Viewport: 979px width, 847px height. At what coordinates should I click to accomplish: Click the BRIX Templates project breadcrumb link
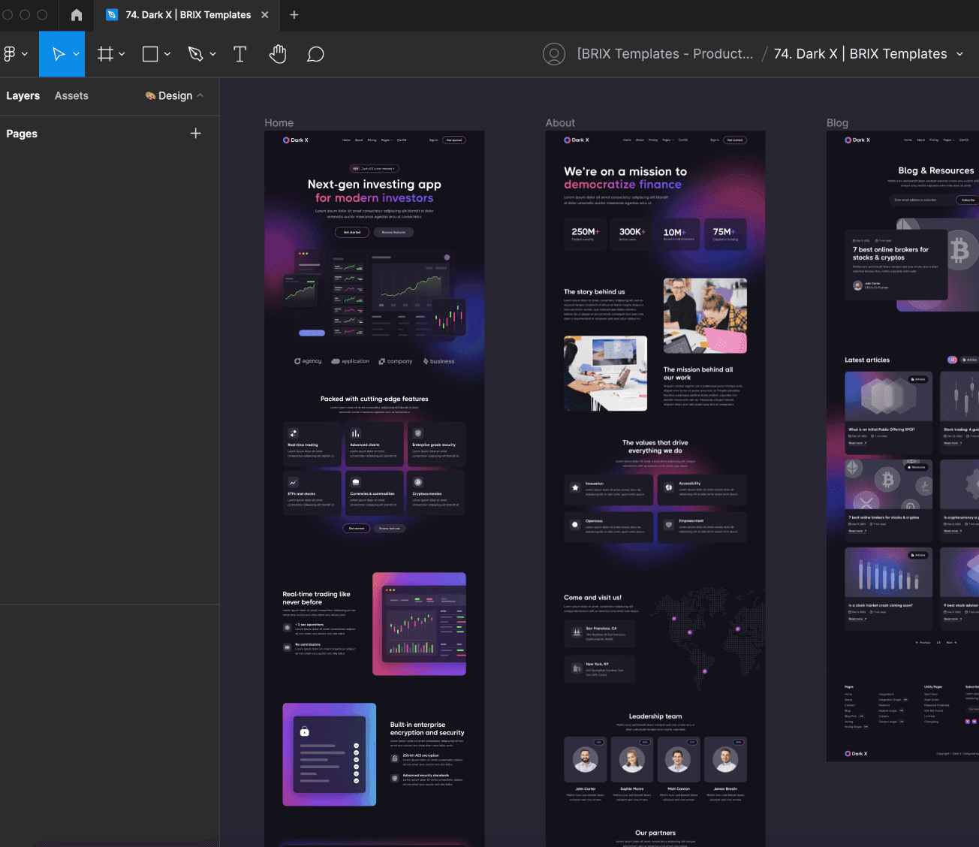point(665,53)
